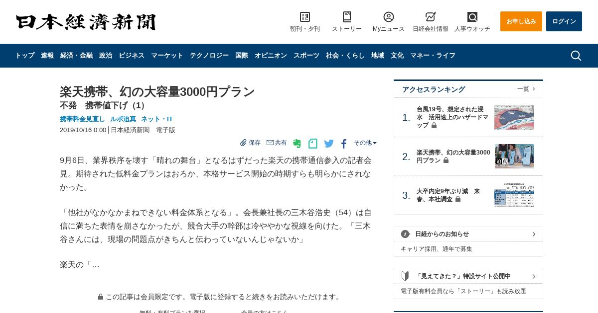Open ranking article 台風19号、想定された浸水
The image size is (598, 313).
click(452, 117)
